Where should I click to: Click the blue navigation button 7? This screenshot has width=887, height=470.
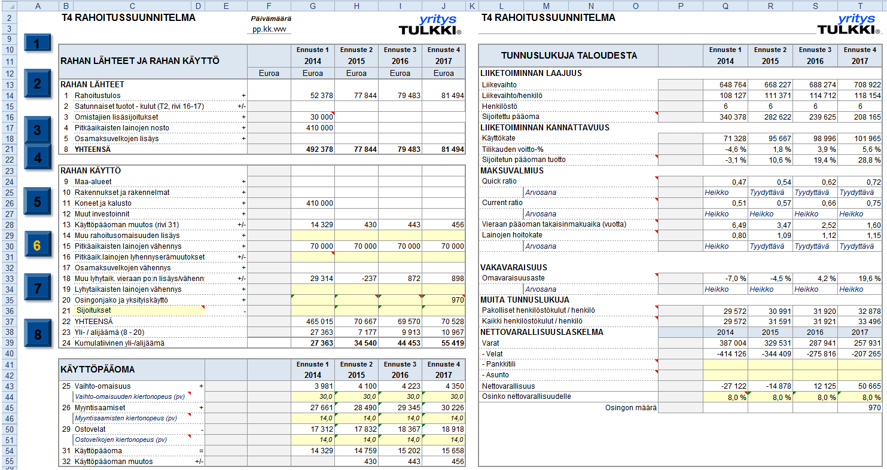[x=38, y=289]
